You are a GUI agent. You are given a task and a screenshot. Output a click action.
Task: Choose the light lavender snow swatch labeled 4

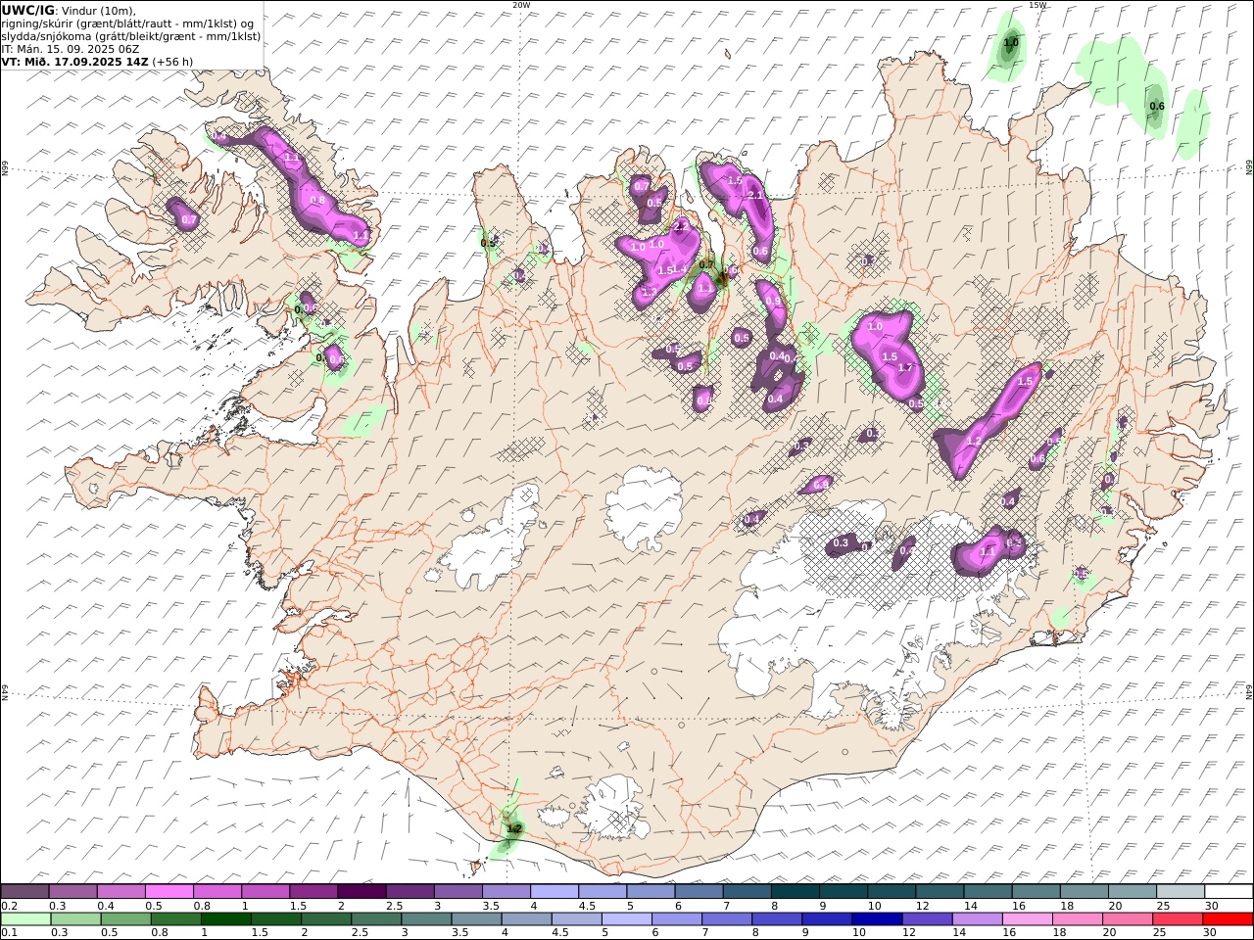coord(554,891)
